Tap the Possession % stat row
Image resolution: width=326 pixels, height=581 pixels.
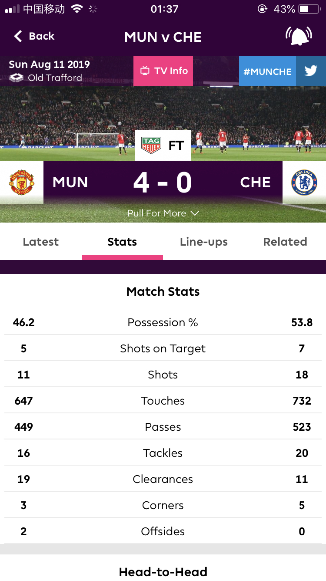[x=163, y=322]
